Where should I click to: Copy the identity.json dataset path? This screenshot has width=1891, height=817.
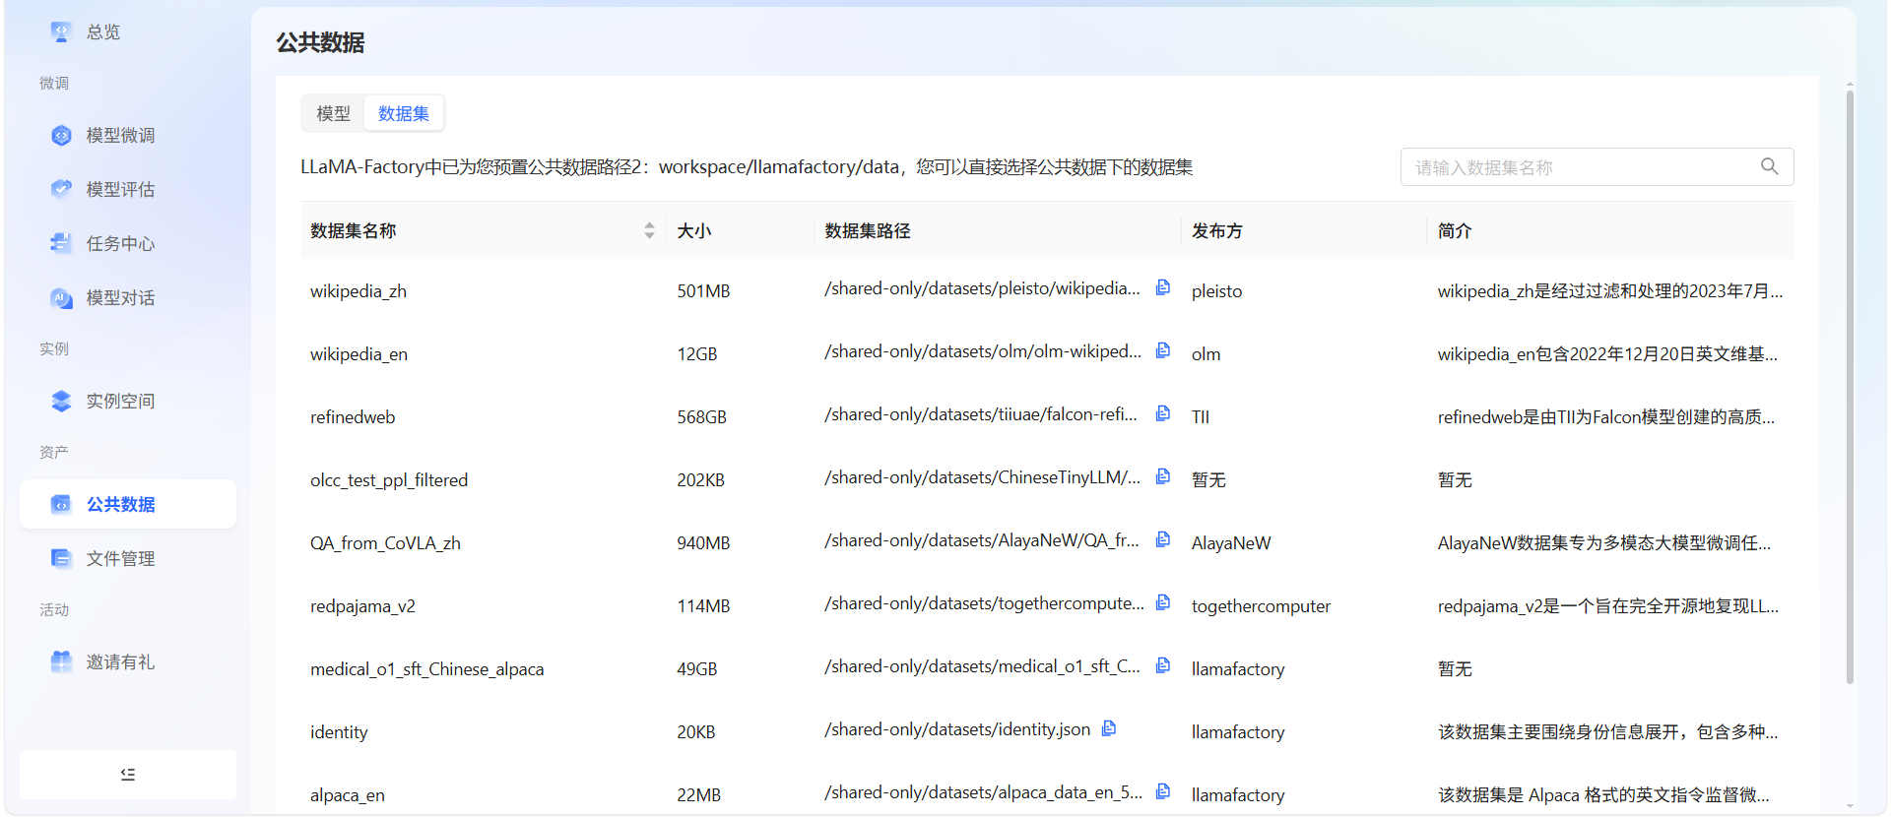(x=1109, y=728)
